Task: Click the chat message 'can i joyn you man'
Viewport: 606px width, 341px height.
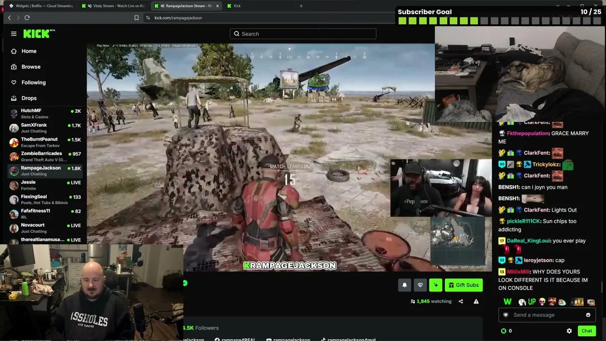Action: click(544, 187)
